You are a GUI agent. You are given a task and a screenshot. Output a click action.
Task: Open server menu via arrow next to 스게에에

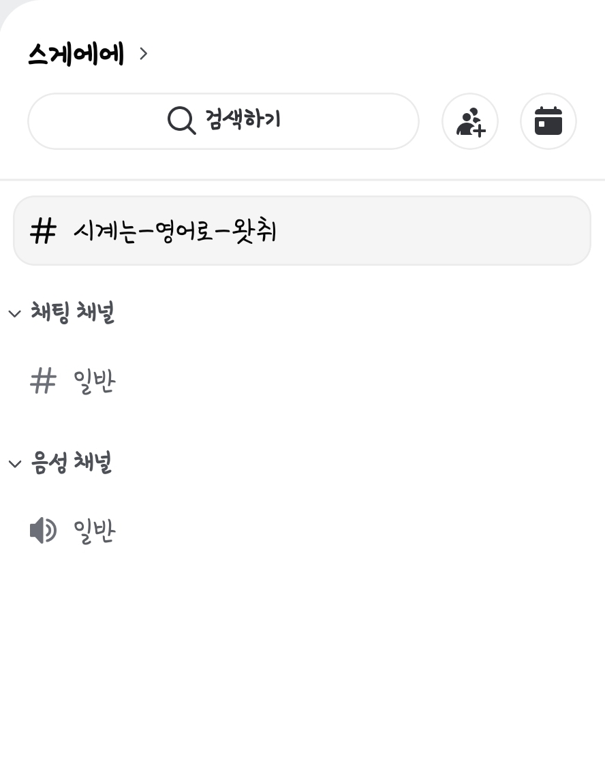tap(143, 54)
